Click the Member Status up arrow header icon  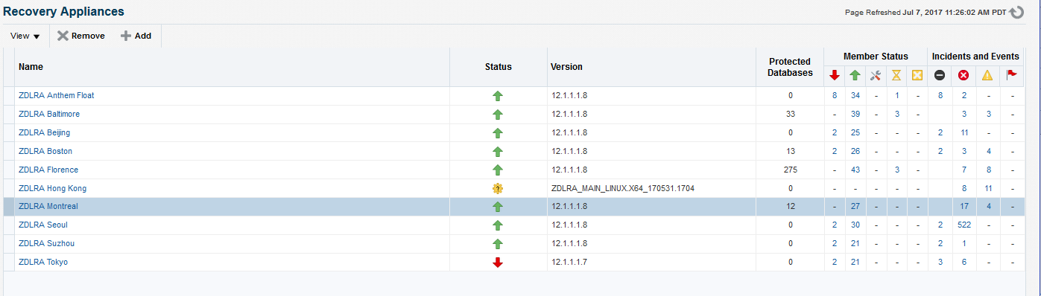tap(855, 75)
